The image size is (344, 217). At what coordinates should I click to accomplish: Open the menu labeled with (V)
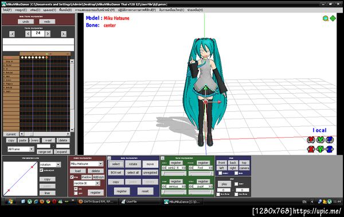pyautogui.click(x=49, y=10)
